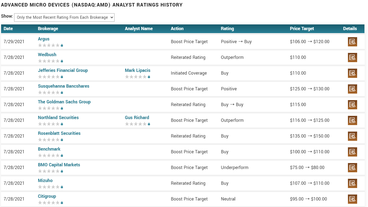This screenshot has width=368, height=207.
Task: Click lock icon beside Mark Lipacis stars
Action: (149, 77)
